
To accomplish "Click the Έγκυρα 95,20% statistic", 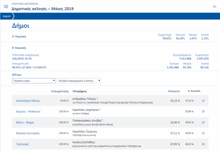I will (180, 36).
